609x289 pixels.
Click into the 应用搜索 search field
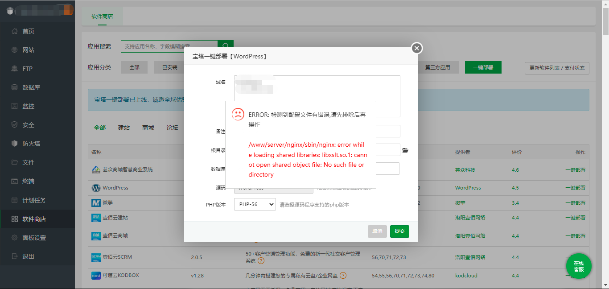(169, 46)
